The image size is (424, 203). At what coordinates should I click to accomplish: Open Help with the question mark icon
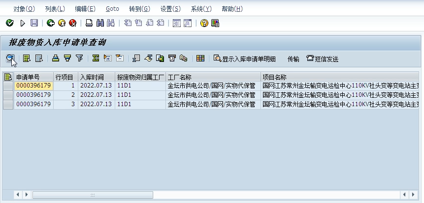pyautogui.click(x=204, y=23)
